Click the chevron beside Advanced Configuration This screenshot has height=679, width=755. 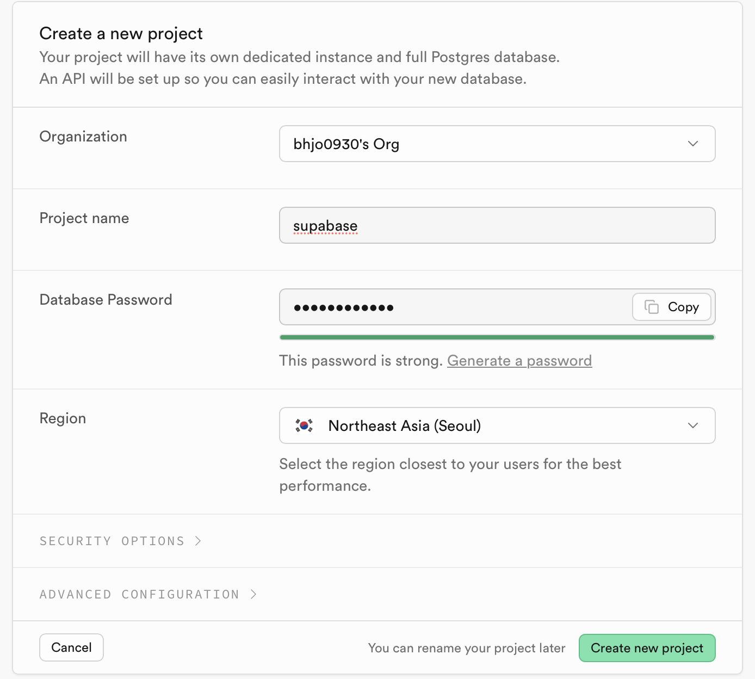[x=253, y=594]
